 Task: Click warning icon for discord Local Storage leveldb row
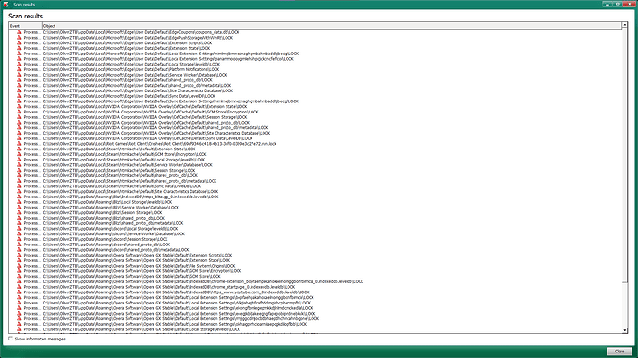(x=19, y=229)
